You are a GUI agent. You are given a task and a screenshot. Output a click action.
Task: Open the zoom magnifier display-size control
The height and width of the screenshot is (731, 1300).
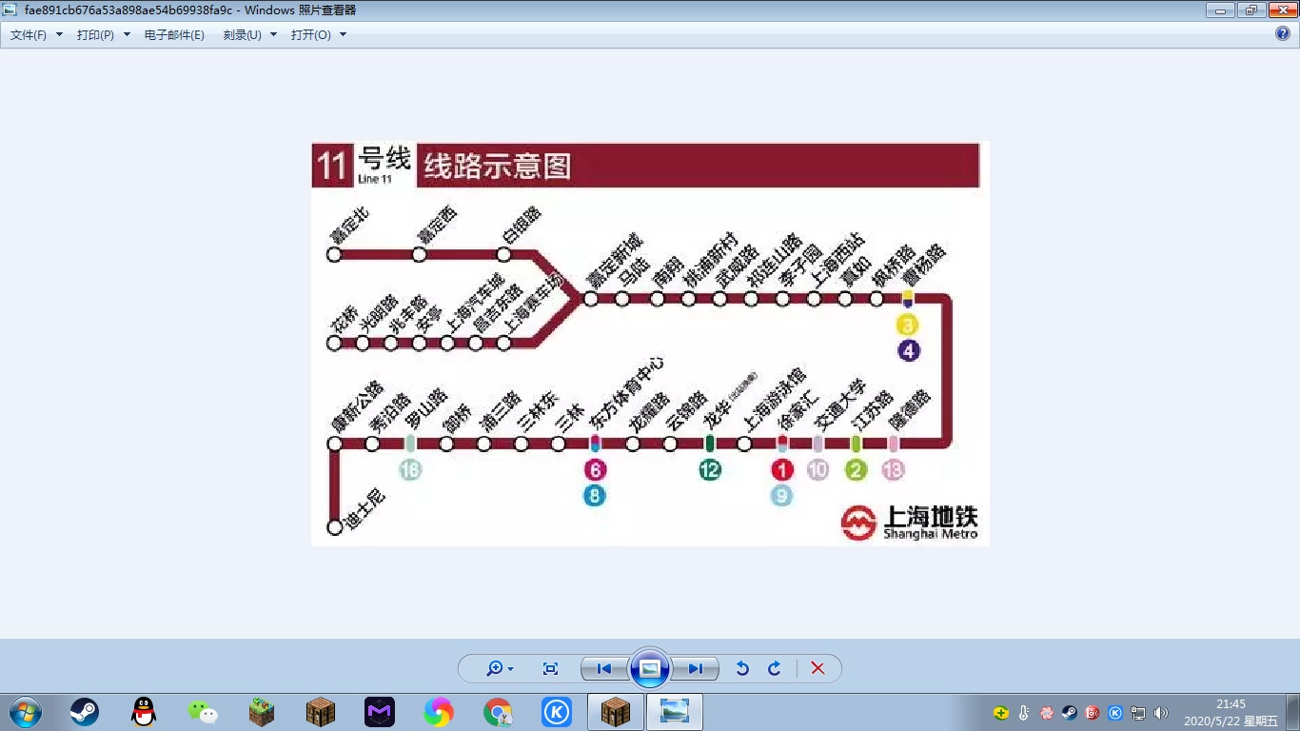click(500, 669)
